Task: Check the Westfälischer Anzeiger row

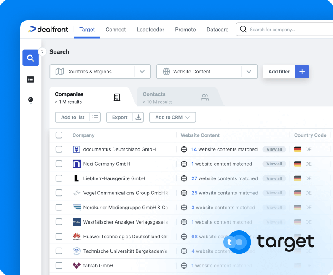Action: [x=59, y=222]
